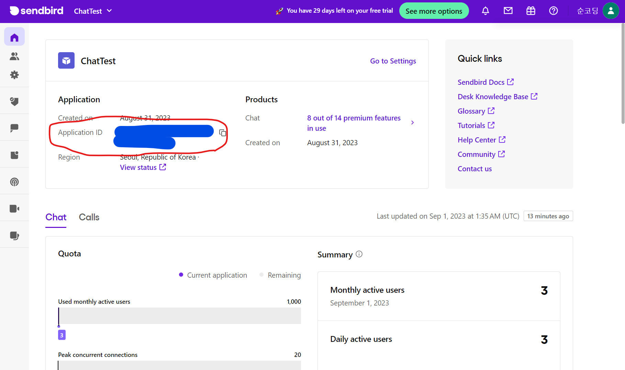Image resolution: width=625 pixels, height=370 pixels.
Task: Click 'Seoul, Republic of Korea' region text
Action: pos(158,157)
